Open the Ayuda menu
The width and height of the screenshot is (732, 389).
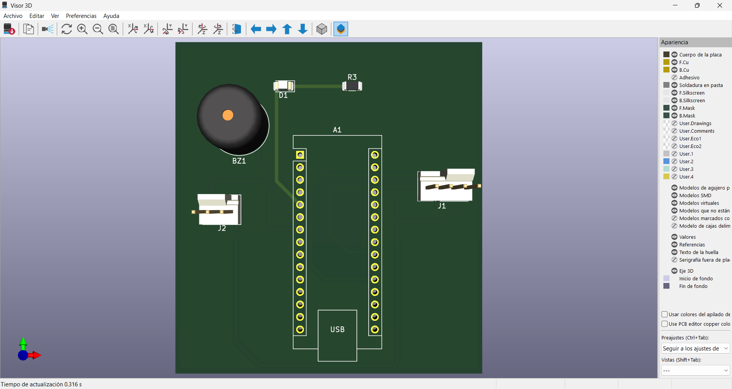click(x=111, y=16)
